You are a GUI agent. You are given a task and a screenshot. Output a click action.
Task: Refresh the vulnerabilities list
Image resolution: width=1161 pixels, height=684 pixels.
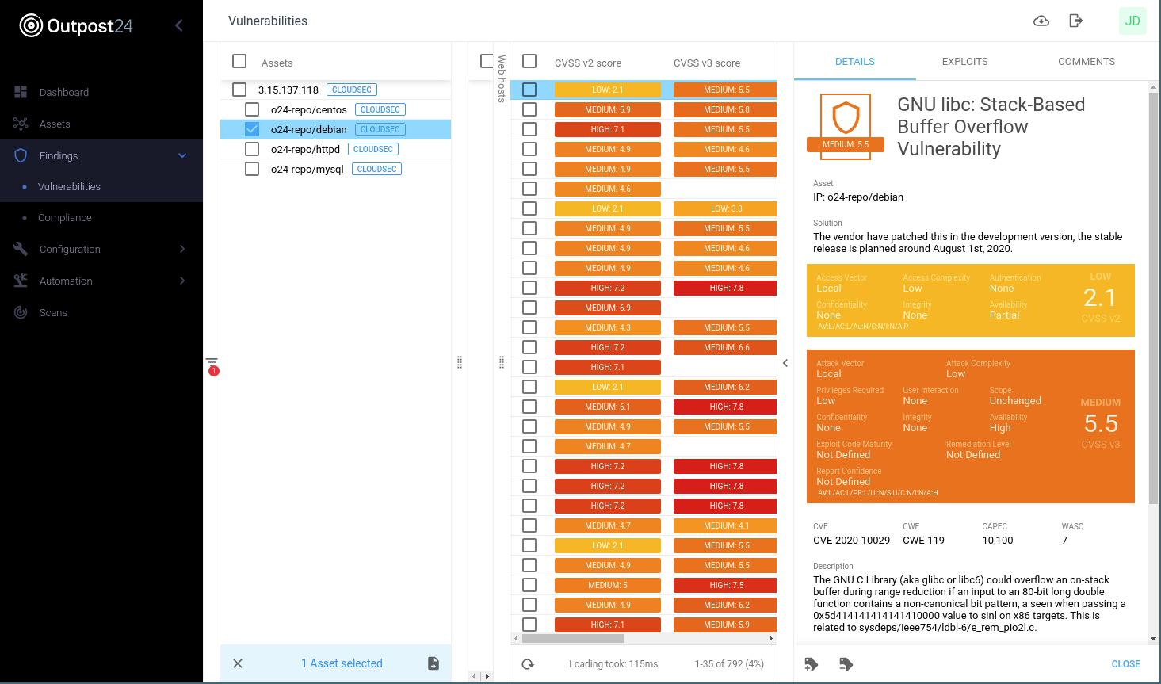point(528,664)
